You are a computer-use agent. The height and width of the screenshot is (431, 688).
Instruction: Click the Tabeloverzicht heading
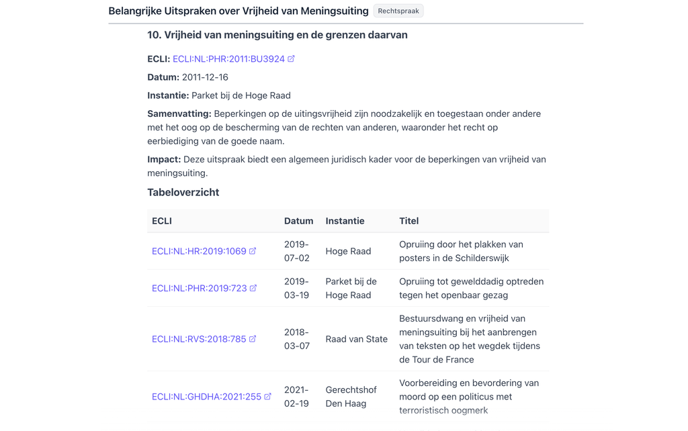(x=183, y=192)
